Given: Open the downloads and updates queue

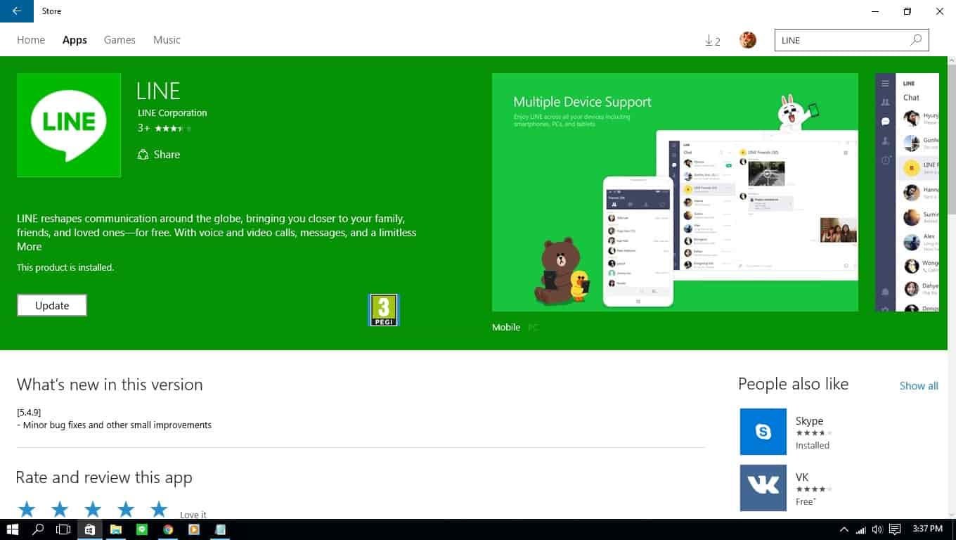Looking at the screenshot, I should [x=712, y=41].
